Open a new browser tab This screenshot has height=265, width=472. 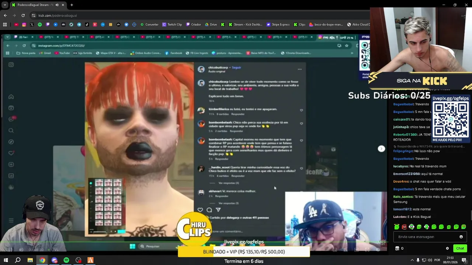[72, 5]
